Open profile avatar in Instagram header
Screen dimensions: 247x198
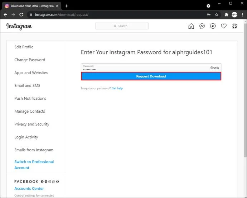(x=234, y=26)
